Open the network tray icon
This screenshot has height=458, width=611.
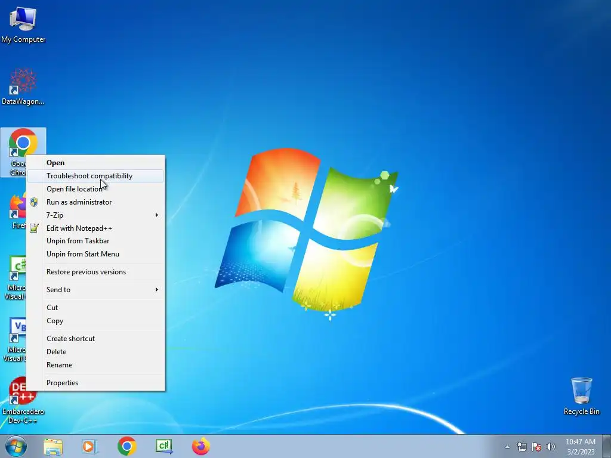click(x=521, y=447)
